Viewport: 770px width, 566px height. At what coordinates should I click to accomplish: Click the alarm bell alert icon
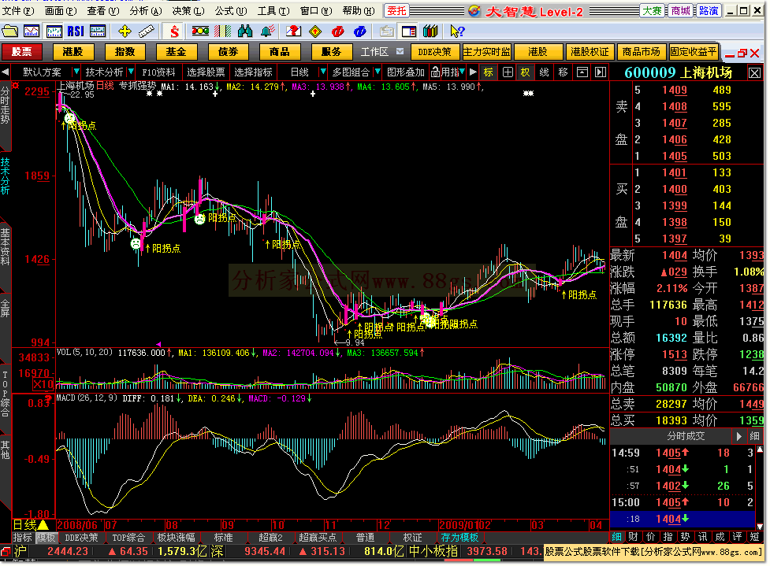coord(267,31)
